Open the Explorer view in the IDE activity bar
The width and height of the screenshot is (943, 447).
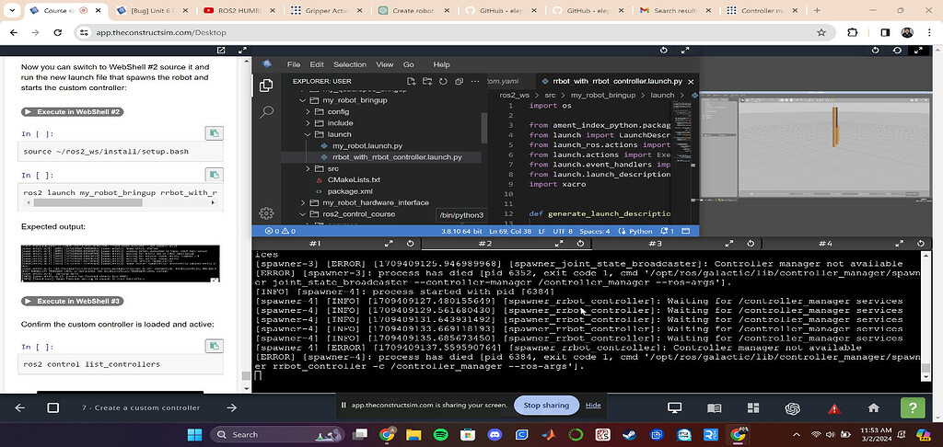(x=266, y=86)
